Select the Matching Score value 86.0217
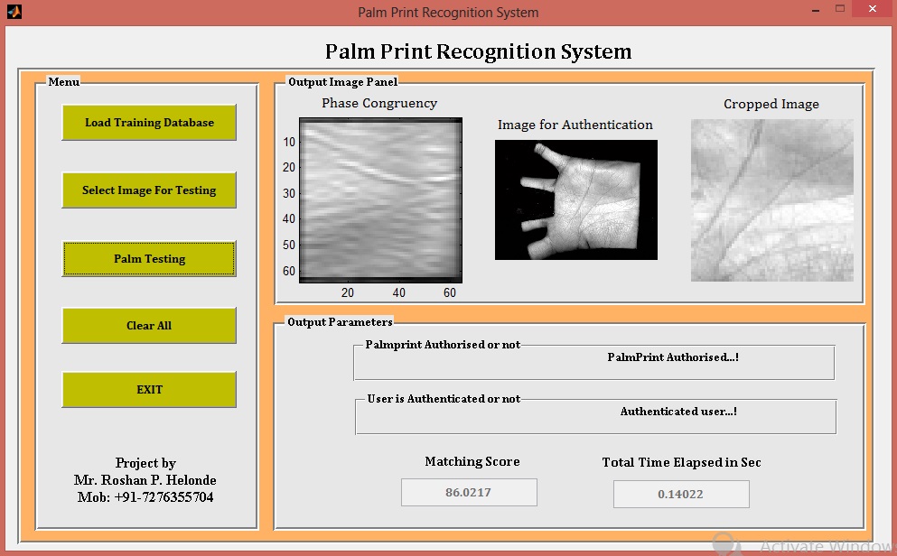This screenshot has width=897, height=556. tap(469, 492)
